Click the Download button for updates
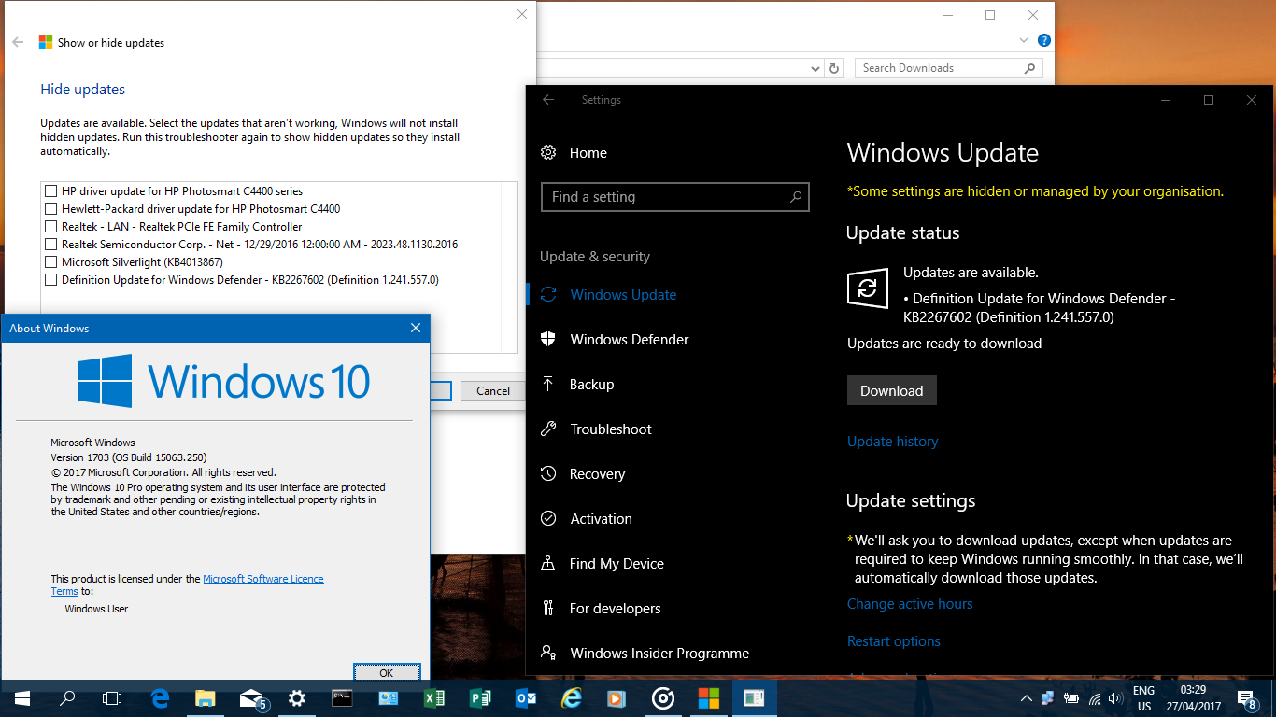The height and width of the screenshot is (717, 1276). [x=891, y=391]
